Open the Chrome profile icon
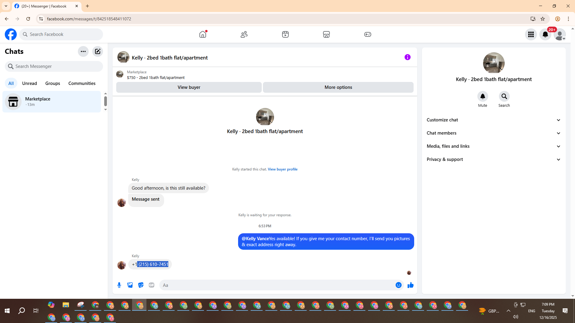The width and height of the screenshot is (575, 323). [558, 19]
